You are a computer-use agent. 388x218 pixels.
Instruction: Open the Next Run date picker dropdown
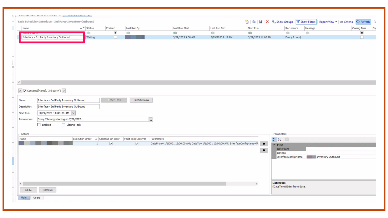73,113
